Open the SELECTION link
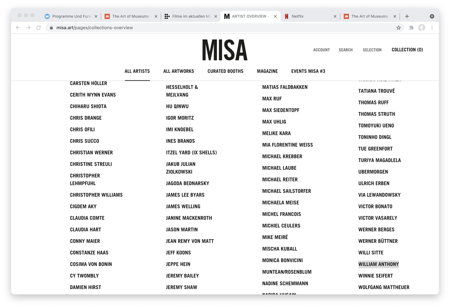The height and width of the screenshot is (308, 450). click(372, 50)
